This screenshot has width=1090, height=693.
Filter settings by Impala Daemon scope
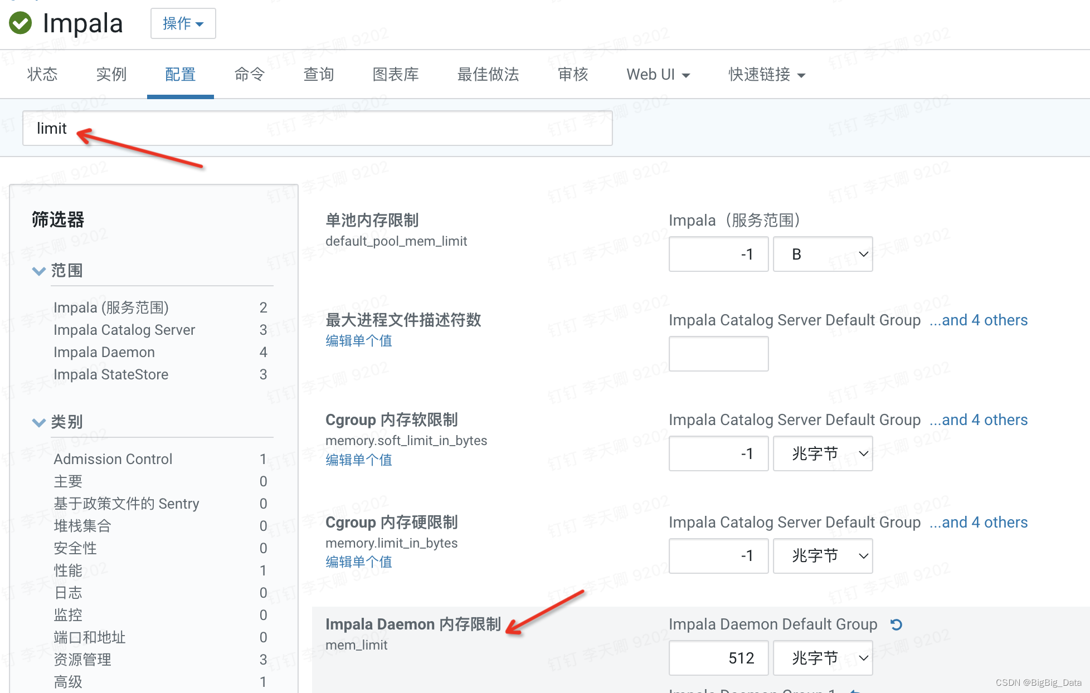click(x=104, y=352)
